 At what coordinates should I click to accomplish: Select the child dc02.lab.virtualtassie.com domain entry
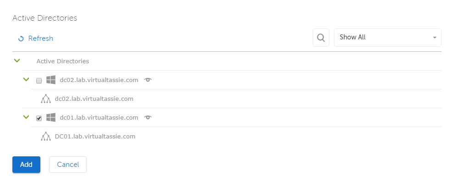point(94,99)
